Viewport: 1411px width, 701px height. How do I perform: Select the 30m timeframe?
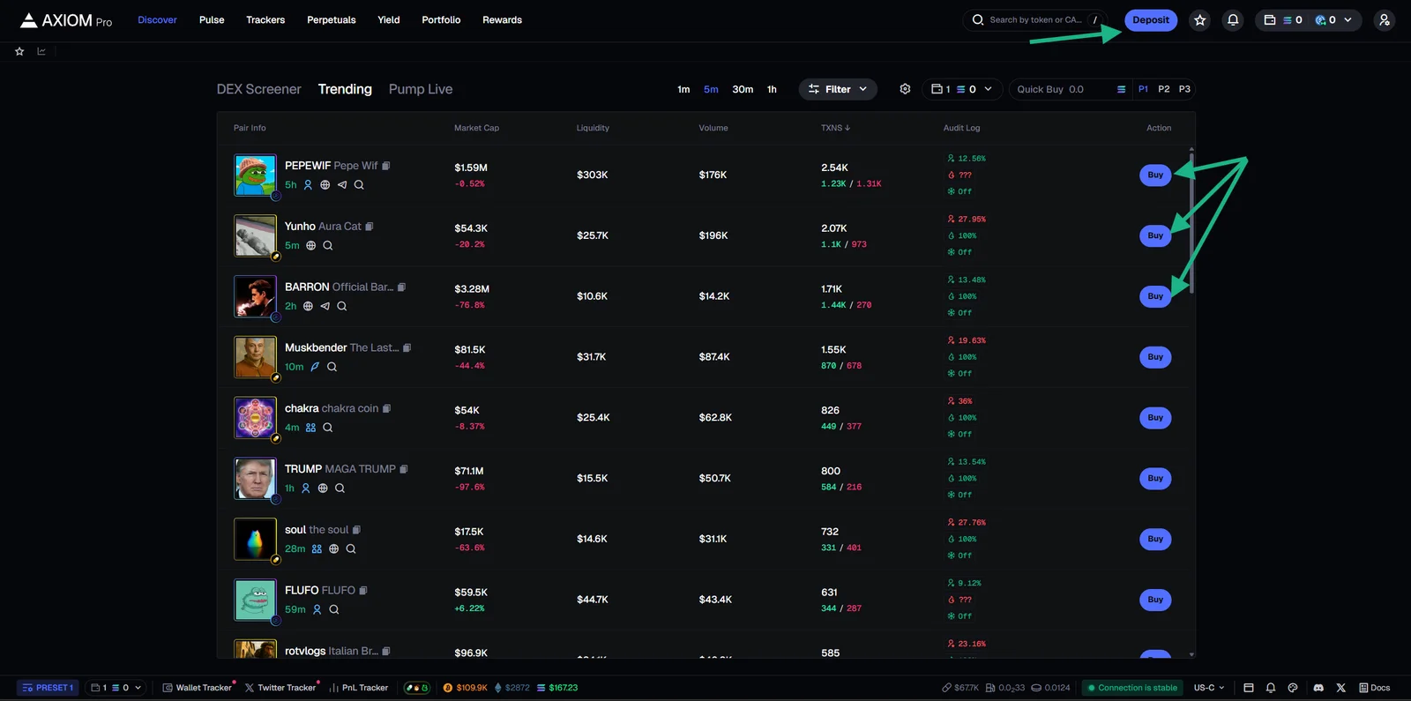[743, 89]
